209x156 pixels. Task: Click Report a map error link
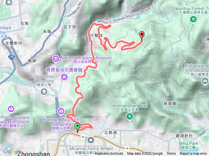click(193, 153)
